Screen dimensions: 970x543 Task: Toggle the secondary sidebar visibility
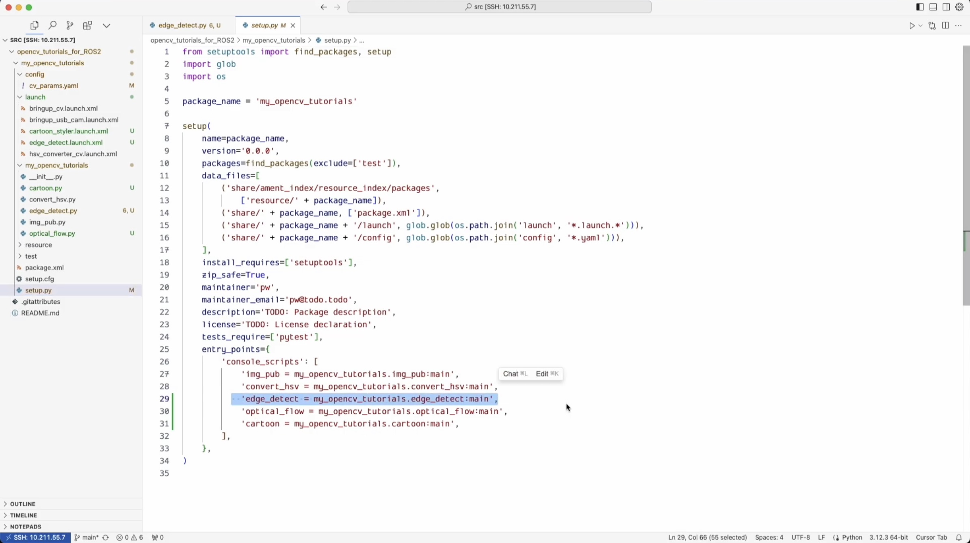[x=946, y=7]
